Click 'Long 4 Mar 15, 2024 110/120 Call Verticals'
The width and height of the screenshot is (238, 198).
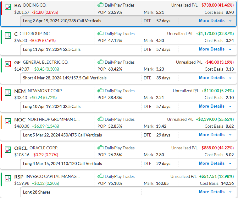[x=62, y=163]
